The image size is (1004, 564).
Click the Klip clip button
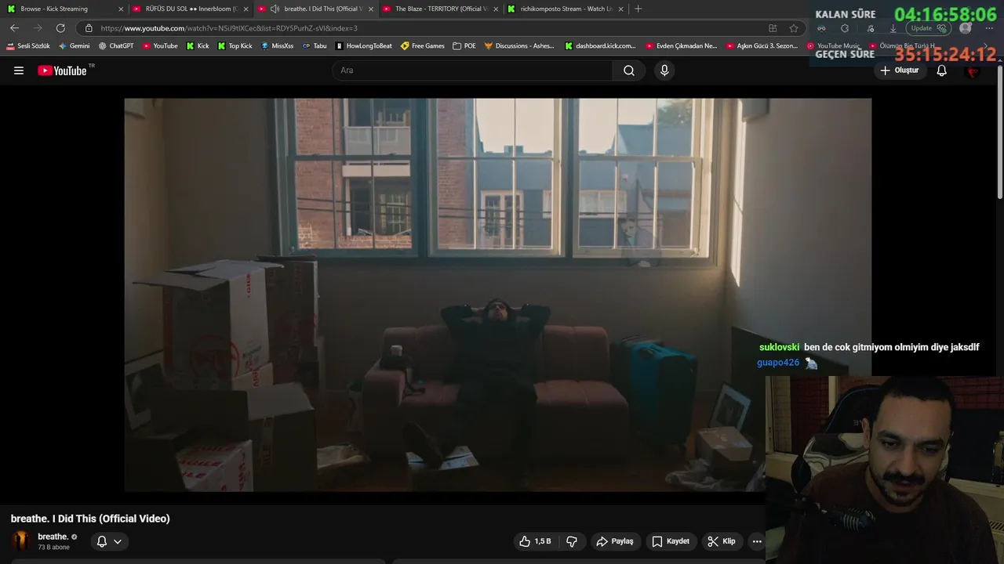tap(722, 541)
